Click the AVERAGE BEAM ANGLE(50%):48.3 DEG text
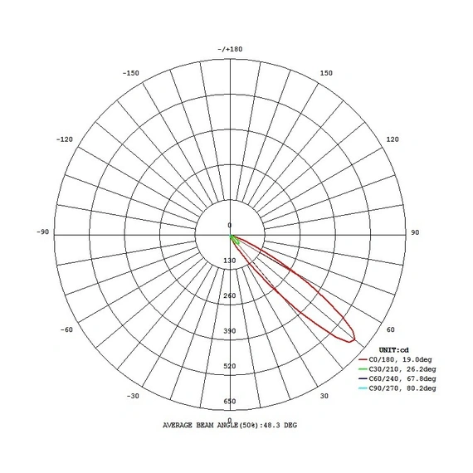This screenshot has height=473, width=473. (230, 426)
